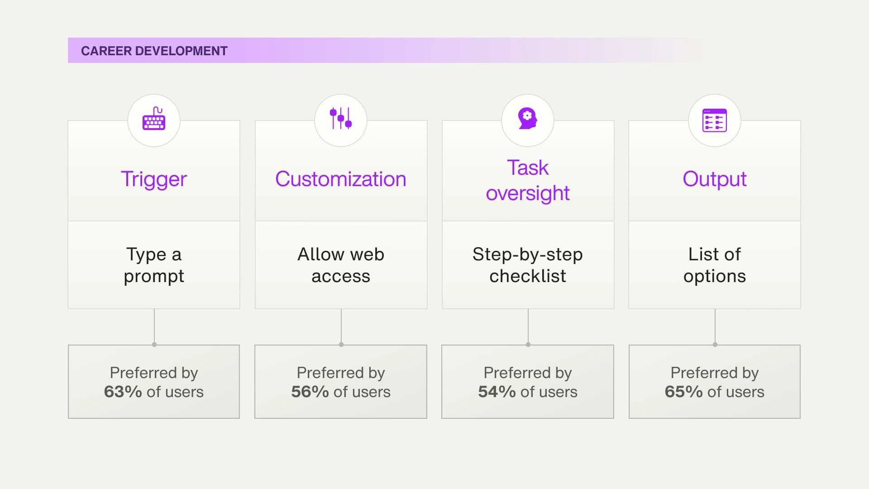The width and height of the screenshot is (869, 489).
Task: Click the Career Development banner
Action: [385, 50]
